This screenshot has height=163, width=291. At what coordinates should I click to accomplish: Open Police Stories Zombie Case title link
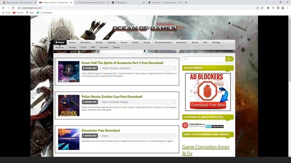pyautogui.click(x=112, y=96)
